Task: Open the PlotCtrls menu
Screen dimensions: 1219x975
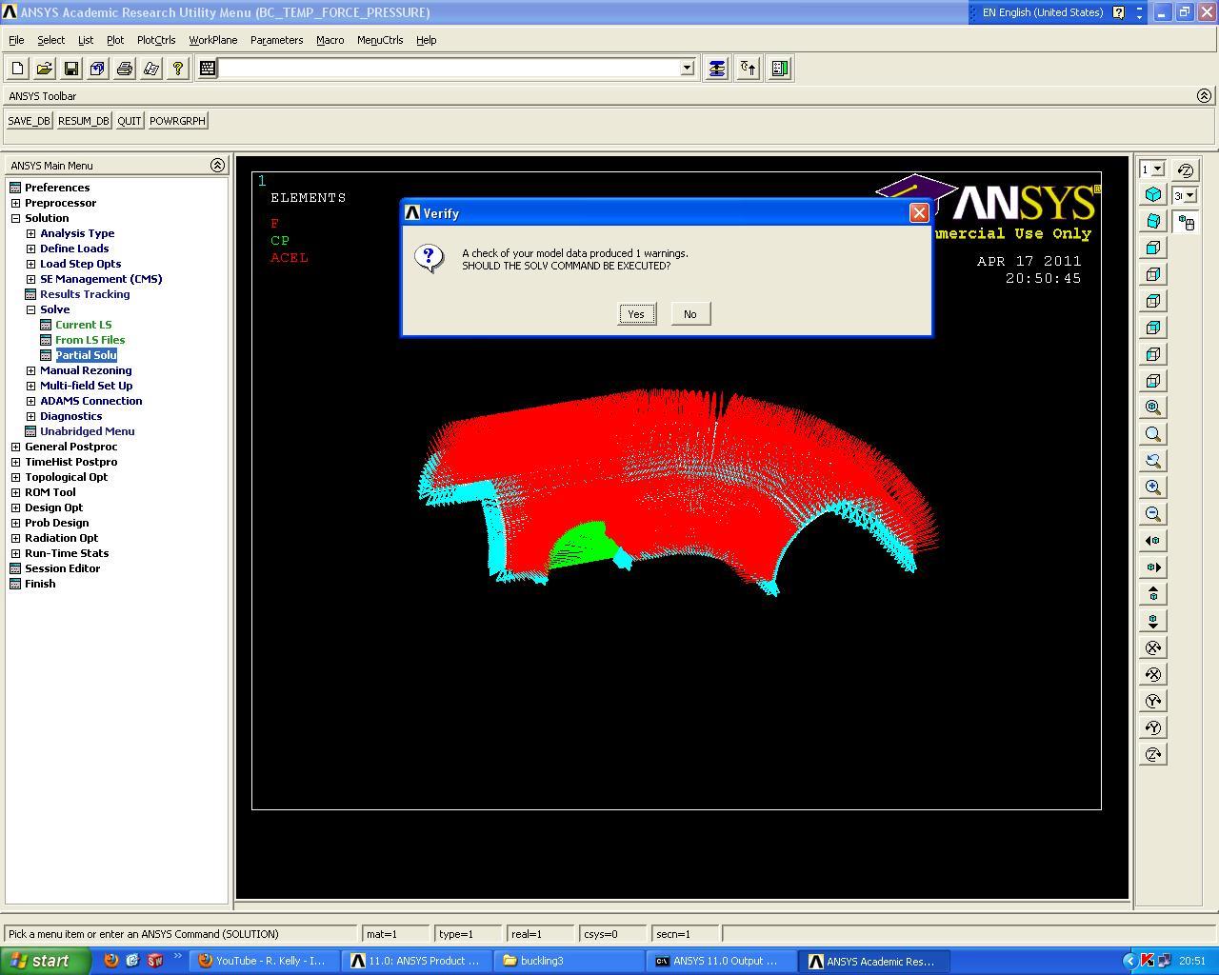Action: pyautogui.click(x=156, y=40)
